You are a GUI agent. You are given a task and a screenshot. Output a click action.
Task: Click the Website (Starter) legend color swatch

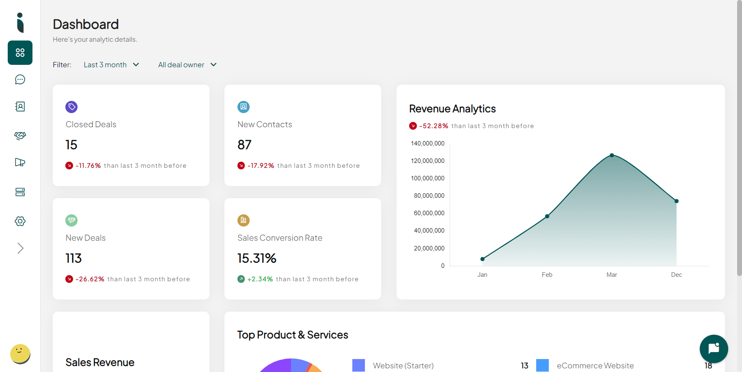pos(358,365)
